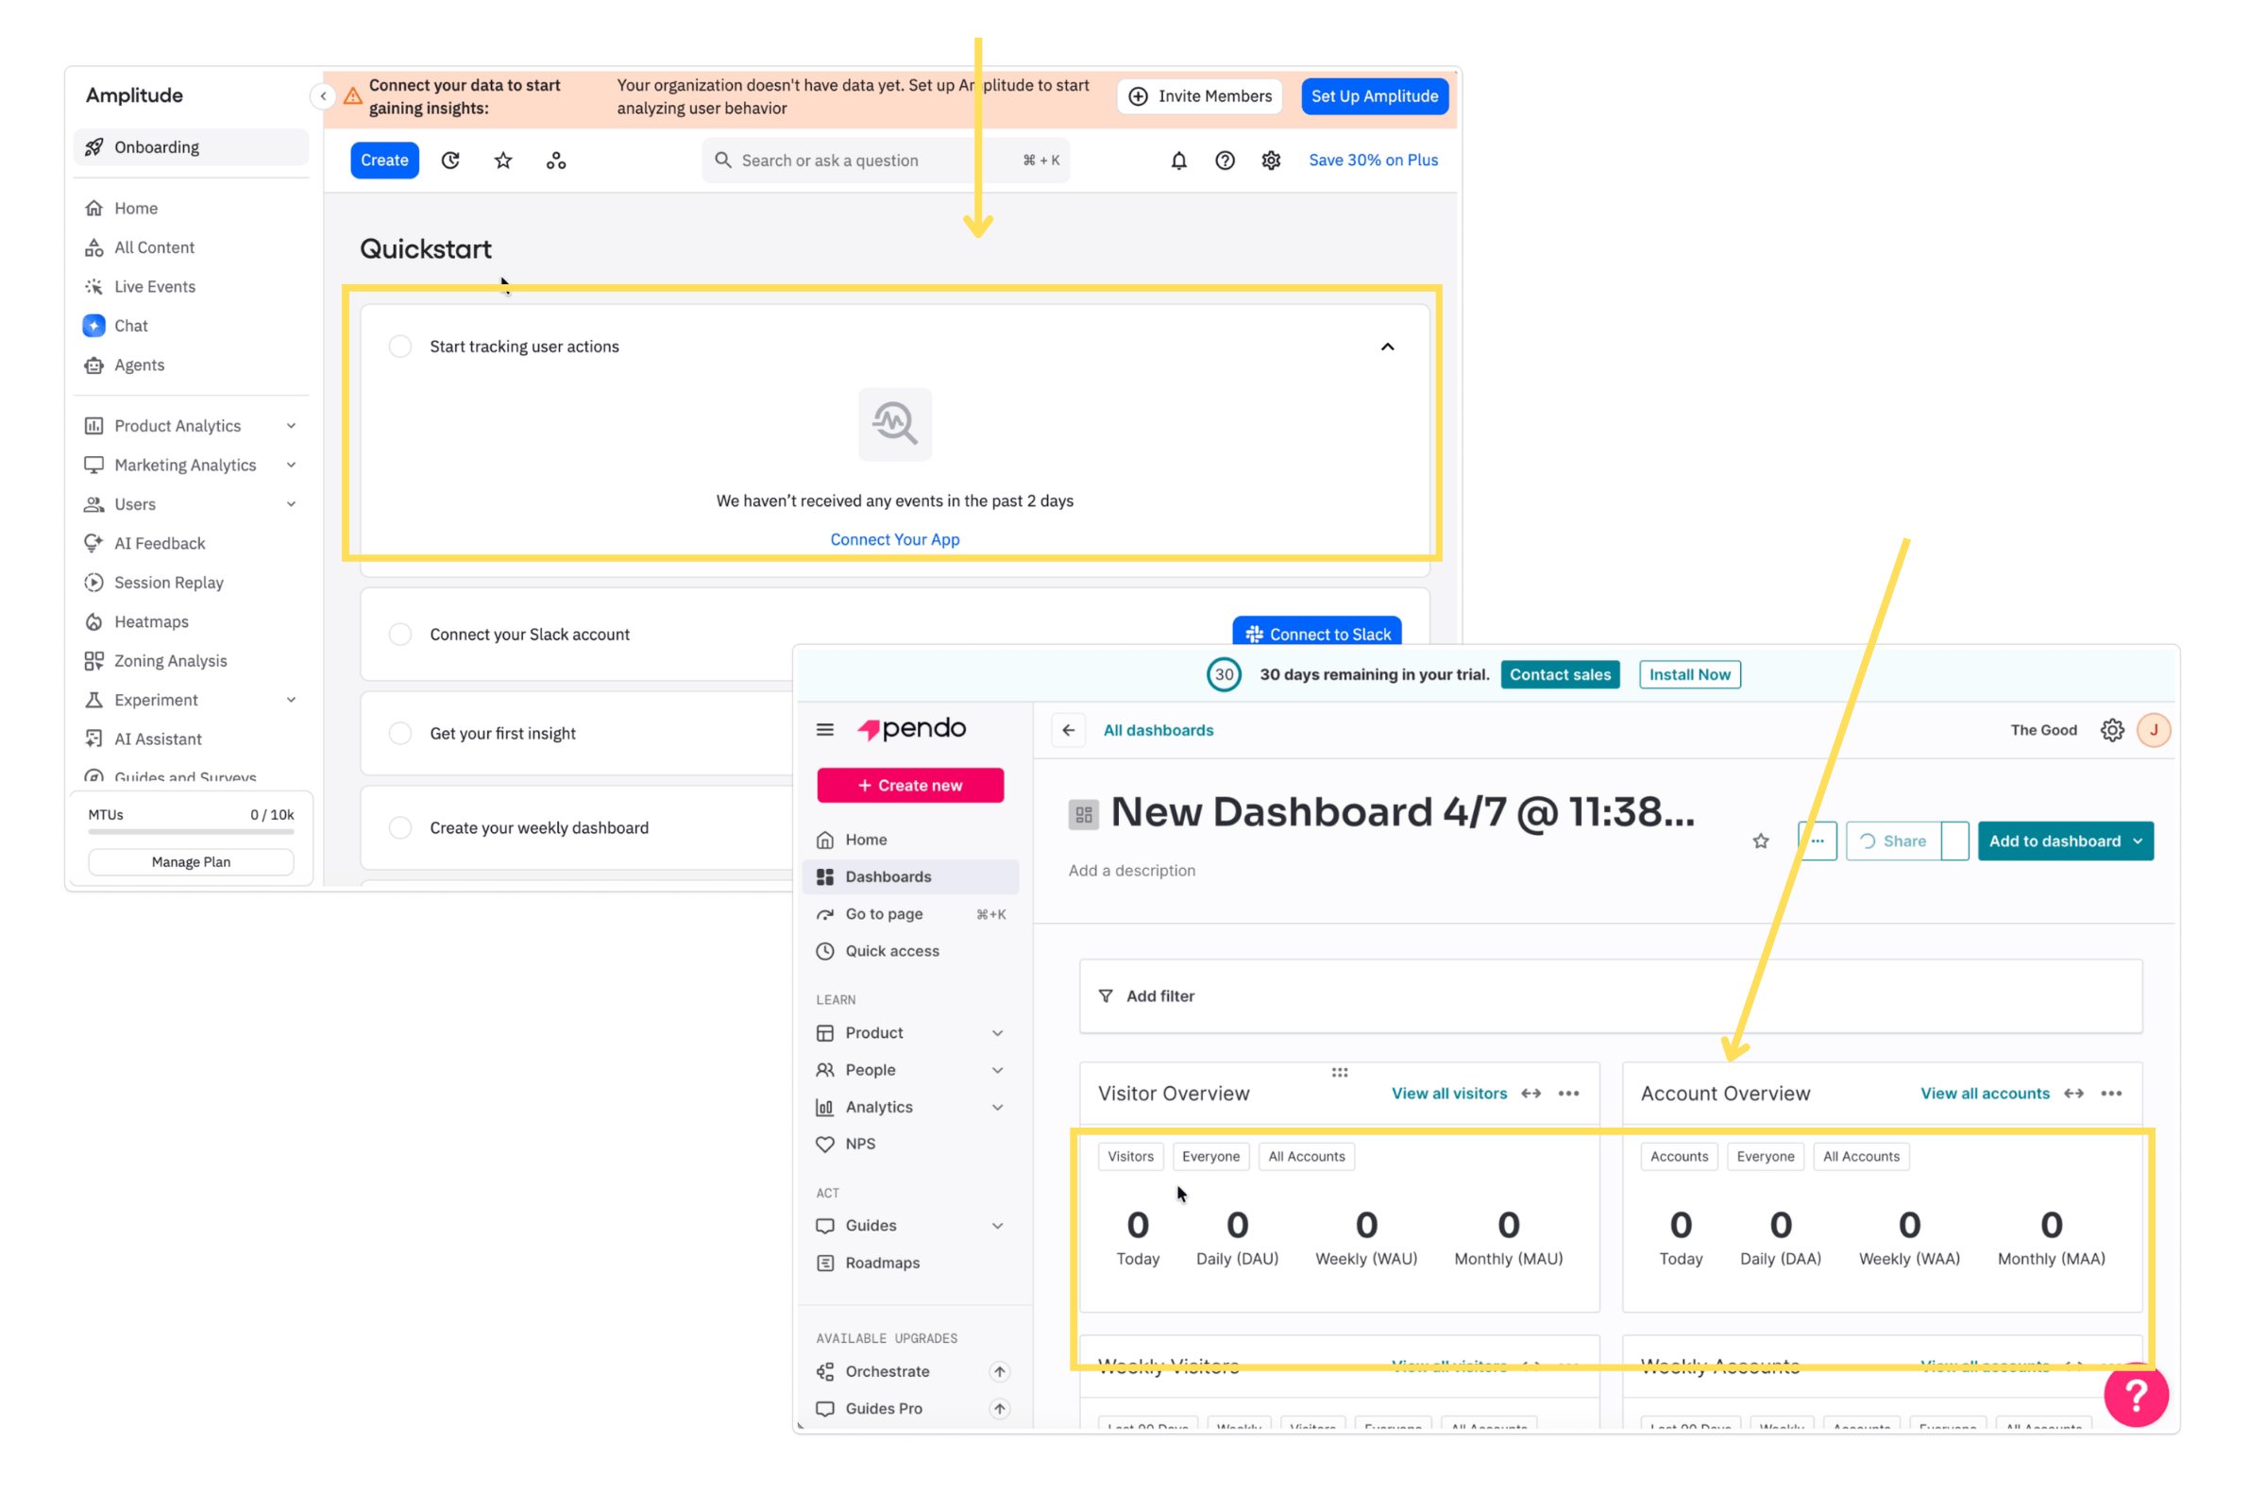2266x1511 pixels.
Task: Click Install Now in the trial banner
Action: [1690, 674]
